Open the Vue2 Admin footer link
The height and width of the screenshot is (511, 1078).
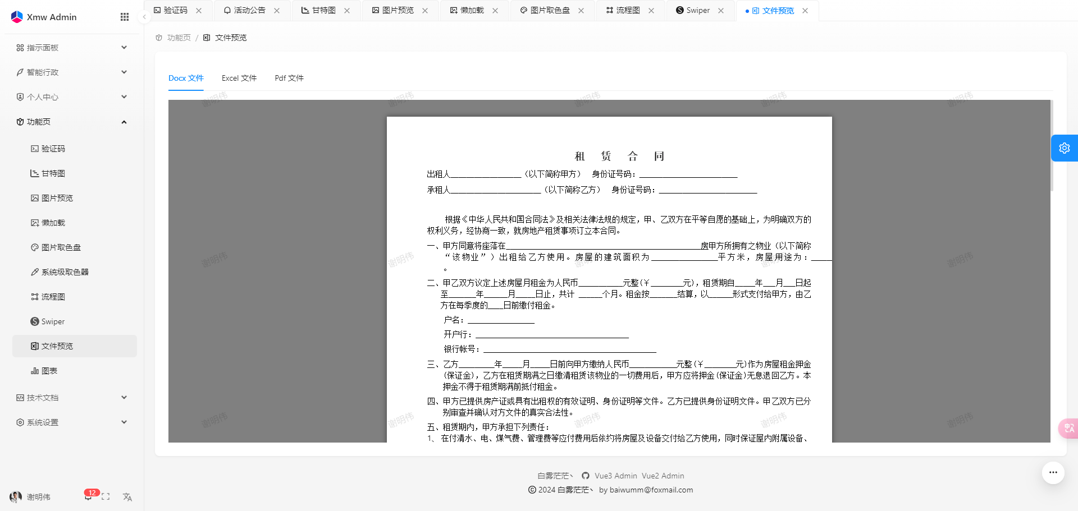point(663,476)
